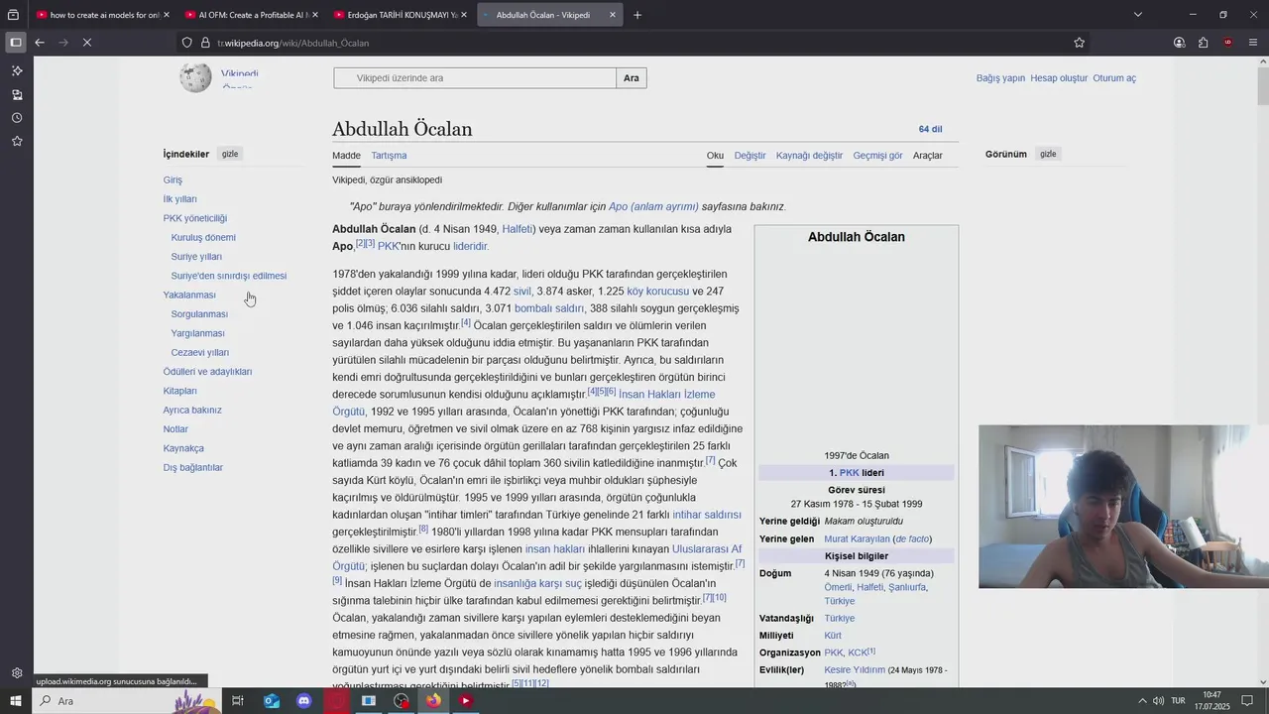Open the Windows Start button
Viewport: 1269px width, 714px height.
pyautogui.click(x=17, y=701)
